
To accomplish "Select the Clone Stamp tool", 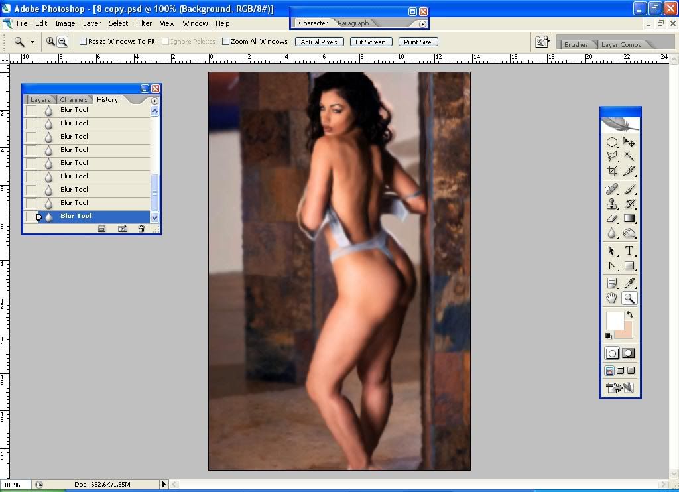I will 612,204.
